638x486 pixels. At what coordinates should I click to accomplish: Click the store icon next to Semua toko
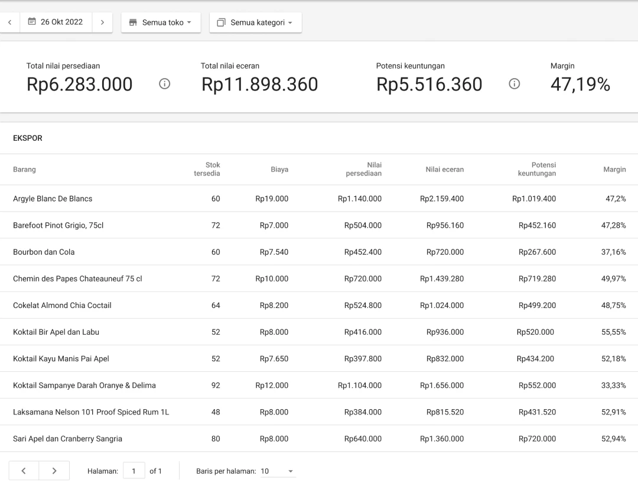pyautogui.click(x=135, y=22)
